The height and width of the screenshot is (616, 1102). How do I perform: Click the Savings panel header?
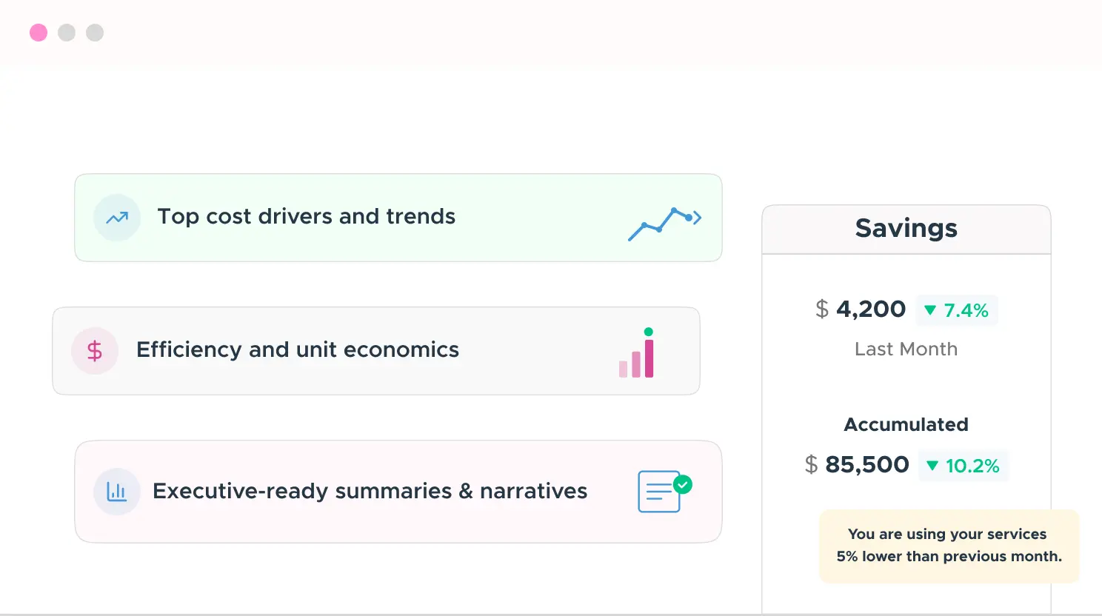point(906,229)
